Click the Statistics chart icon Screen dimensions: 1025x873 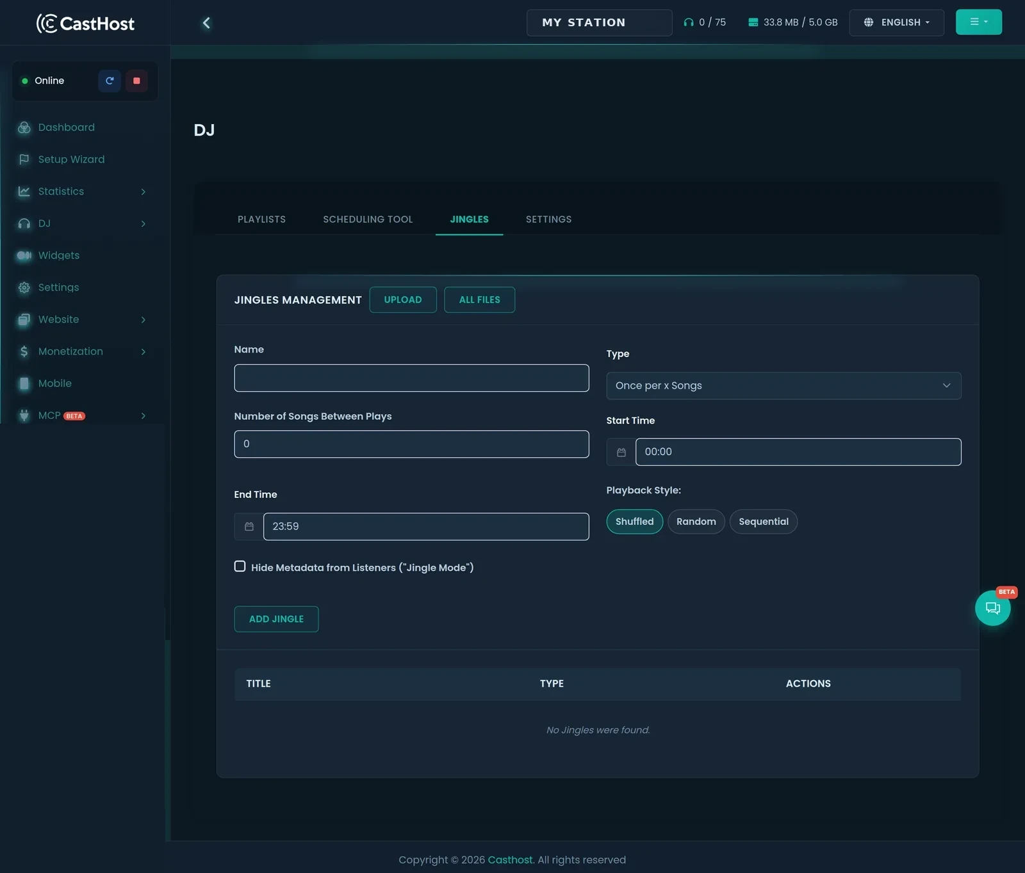[x=24, y=191]
